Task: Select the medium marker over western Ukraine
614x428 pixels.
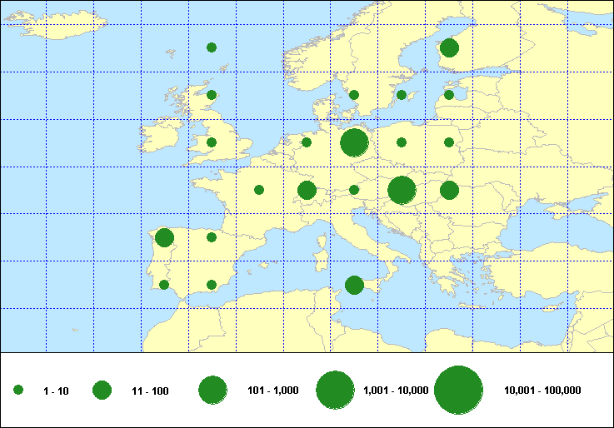Action: coord(449,190)
